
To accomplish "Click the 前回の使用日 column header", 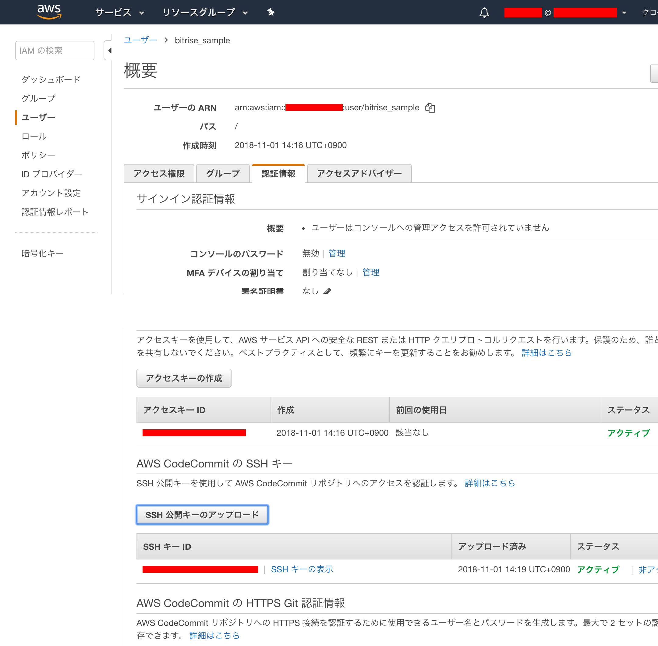I will [495, 410].
